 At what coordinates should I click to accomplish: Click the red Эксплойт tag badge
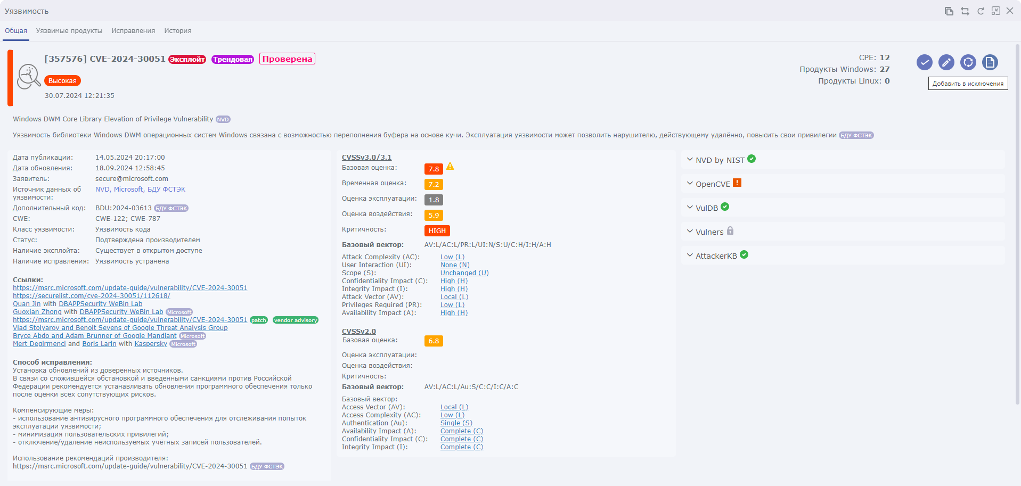[187, 60]
